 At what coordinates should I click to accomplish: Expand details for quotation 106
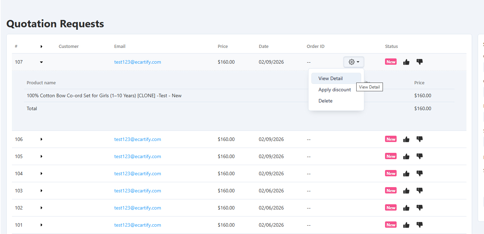click(x=41, y=139)
